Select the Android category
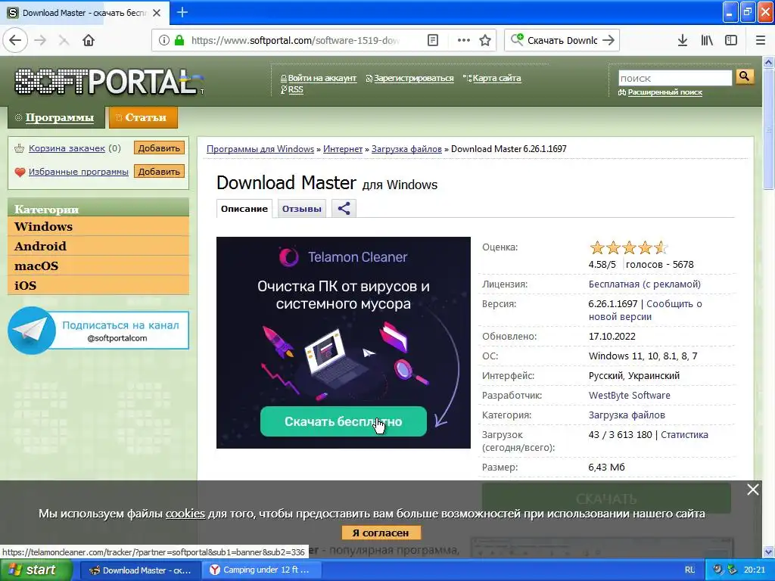Viewport: 775px width, 581px height. 98,246
